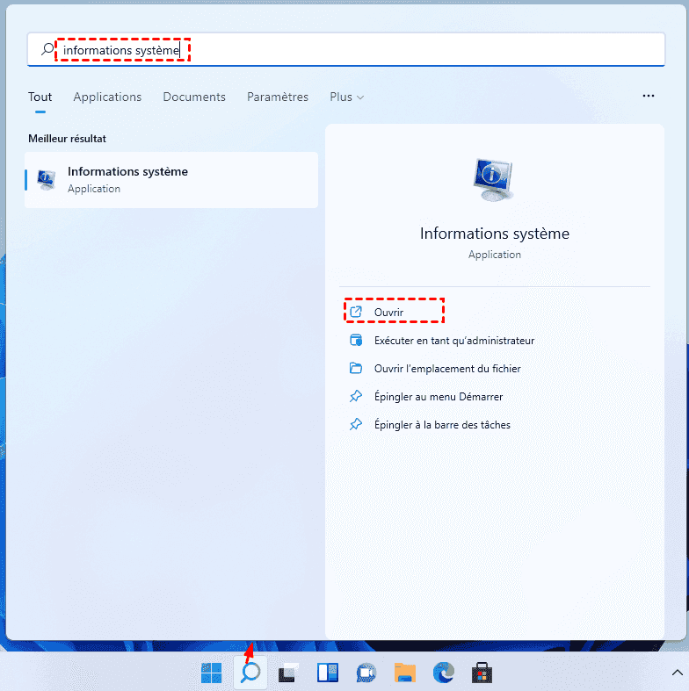This screenshot has width=689, height=691.
Task: Click the administrator shield icon
Action: tap(356, 340)
